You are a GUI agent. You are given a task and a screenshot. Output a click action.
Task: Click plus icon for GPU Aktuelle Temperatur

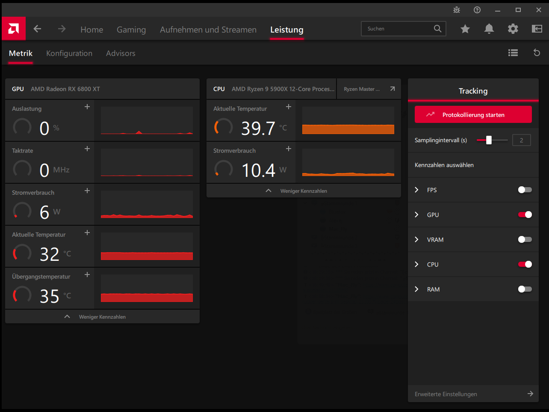87,233
